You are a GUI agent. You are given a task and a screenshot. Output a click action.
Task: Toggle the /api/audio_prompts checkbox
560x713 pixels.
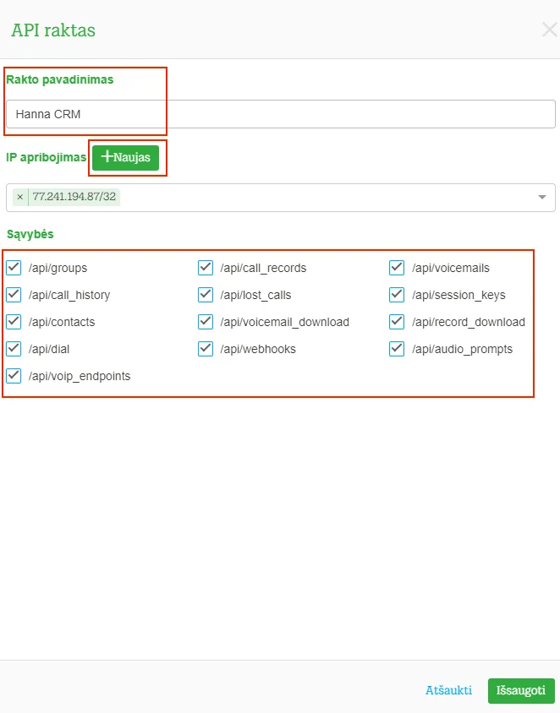coord(397,349)
